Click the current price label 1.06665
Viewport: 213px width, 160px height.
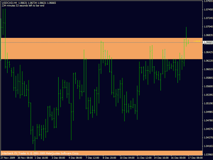point(208,42)
